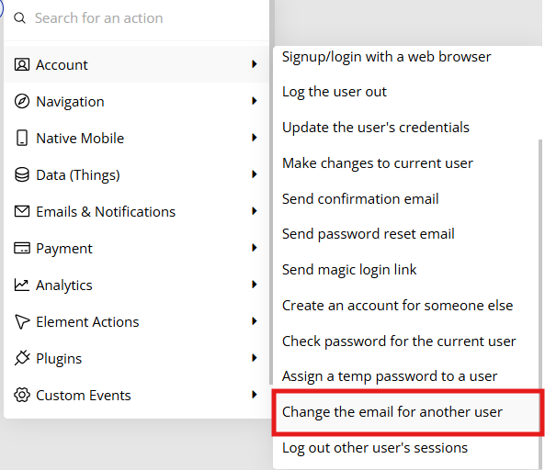Click the Payment card icon
This screenshot has width=545, height=470.
click(21, 248)
